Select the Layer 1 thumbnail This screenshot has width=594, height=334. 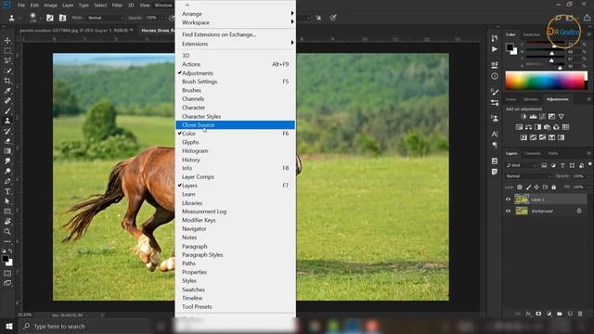tap(522, 199)
